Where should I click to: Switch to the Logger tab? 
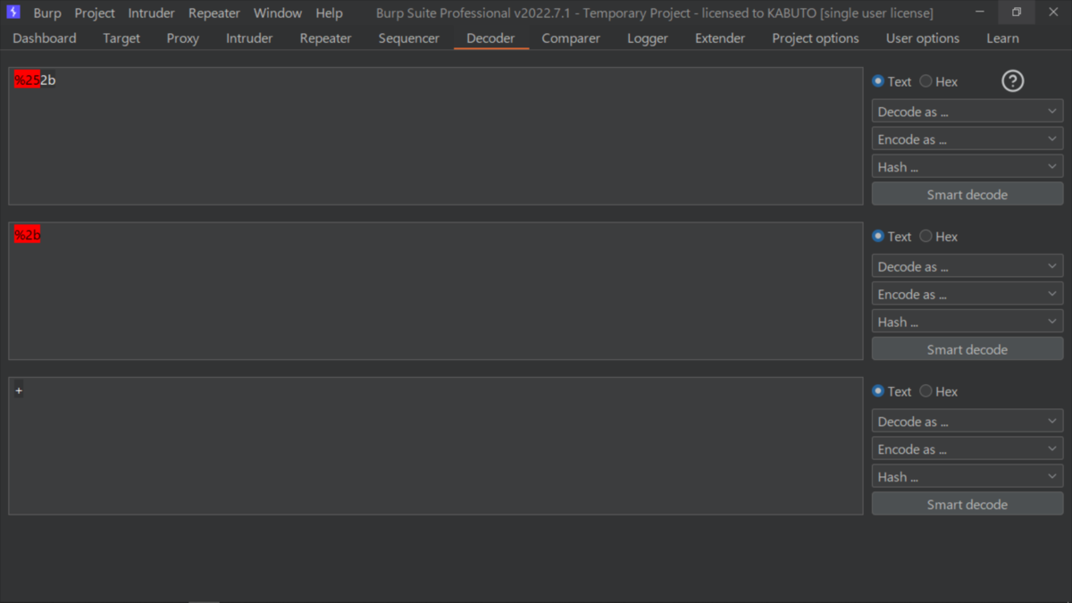click(x=648, y=38)
